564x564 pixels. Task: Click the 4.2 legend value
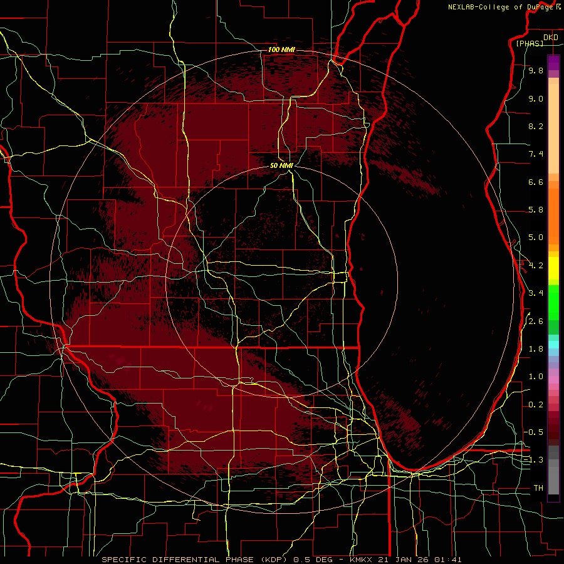tap(536, 266)
